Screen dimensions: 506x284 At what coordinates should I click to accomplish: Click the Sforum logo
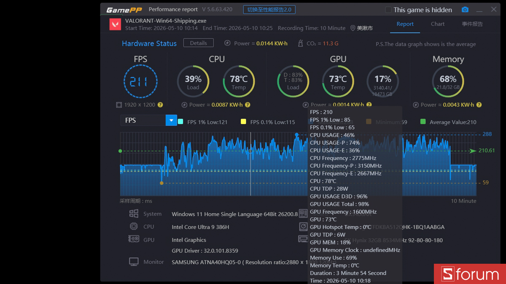[470, 274]
